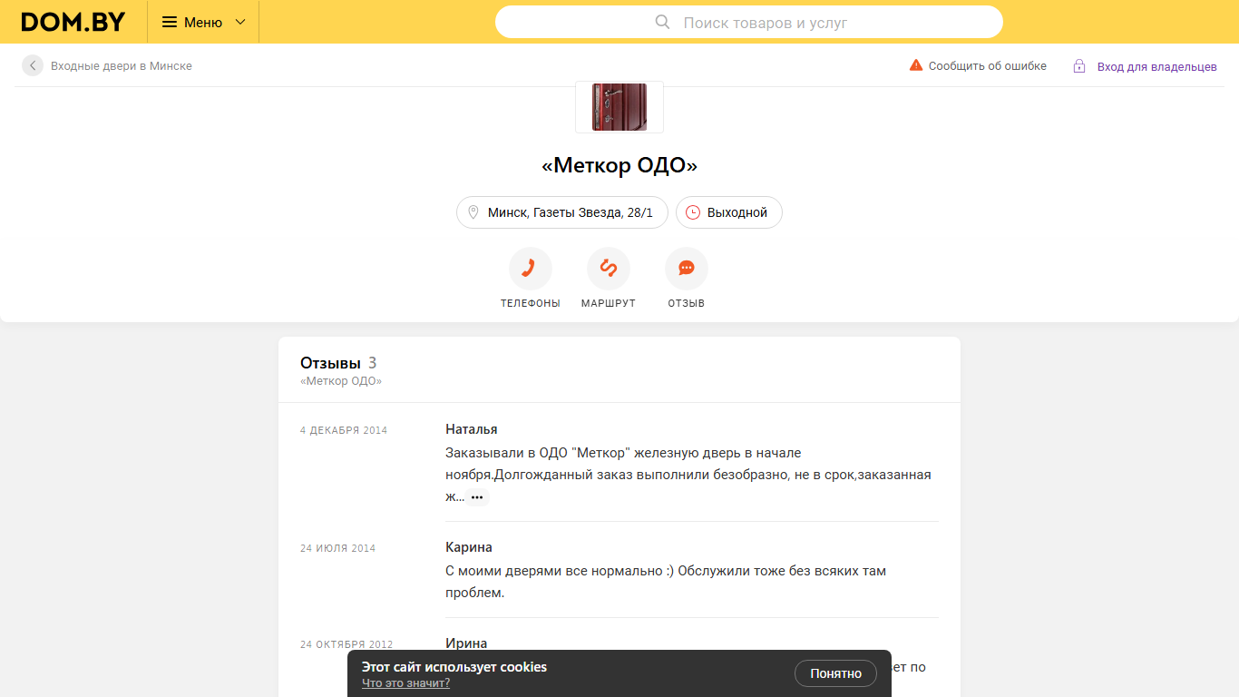Screen dimensions: 1239x697
Task: Open Входные двери в Минске breadcrumb
Action: [x=122, y=66]
